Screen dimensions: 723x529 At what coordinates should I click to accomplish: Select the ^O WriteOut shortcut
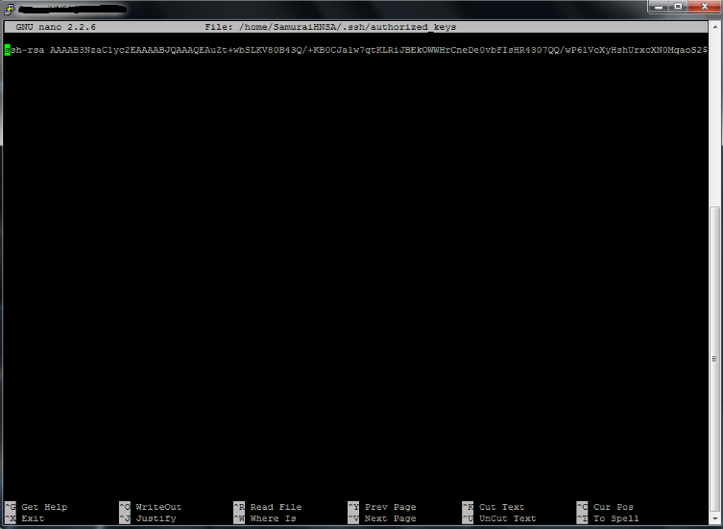click(x=151, y=506)
